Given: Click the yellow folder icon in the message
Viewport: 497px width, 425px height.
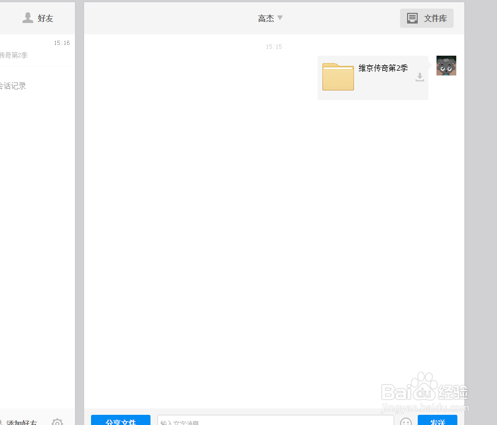Looking at the screenshot, I should pos(338,77).
